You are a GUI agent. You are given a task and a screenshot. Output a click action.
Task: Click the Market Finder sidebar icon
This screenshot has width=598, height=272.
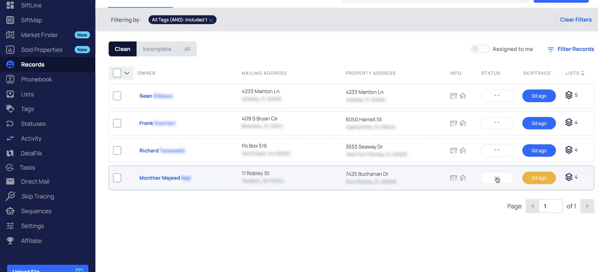[10, 35]
